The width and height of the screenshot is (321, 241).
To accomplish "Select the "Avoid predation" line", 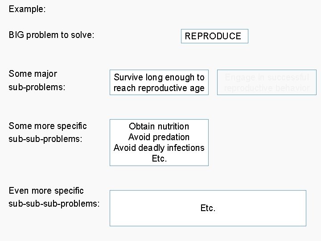I will click(x=159, y=137).
